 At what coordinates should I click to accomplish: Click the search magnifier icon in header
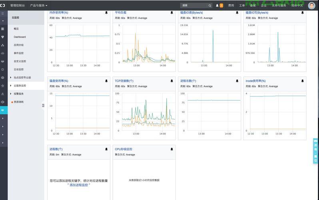210,6
